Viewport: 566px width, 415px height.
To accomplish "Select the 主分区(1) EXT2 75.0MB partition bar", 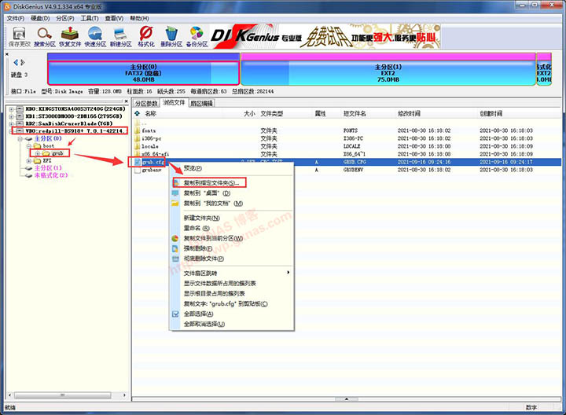I will (x=388, y=72).
